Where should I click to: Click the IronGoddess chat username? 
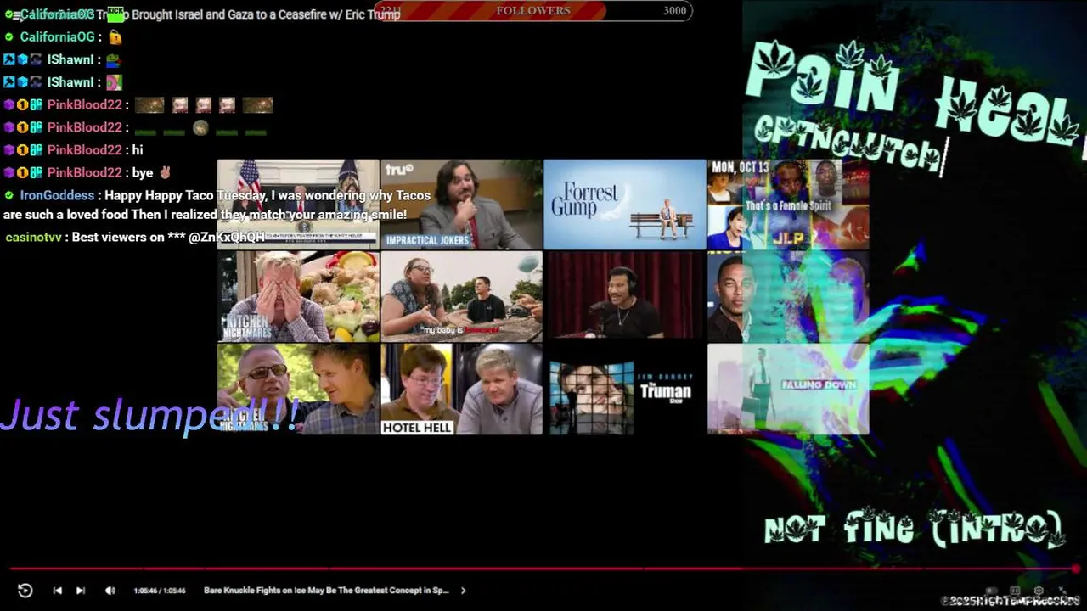57,195
